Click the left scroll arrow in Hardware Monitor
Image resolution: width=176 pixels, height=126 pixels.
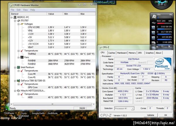(11, 104)
